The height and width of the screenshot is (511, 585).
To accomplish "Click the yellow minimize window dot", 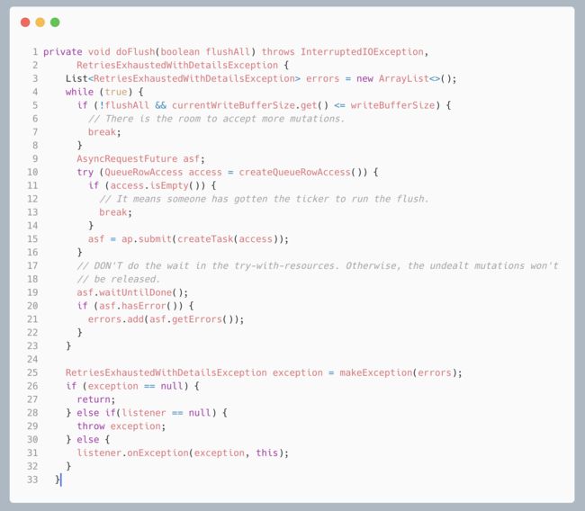I will coord(40,22).
